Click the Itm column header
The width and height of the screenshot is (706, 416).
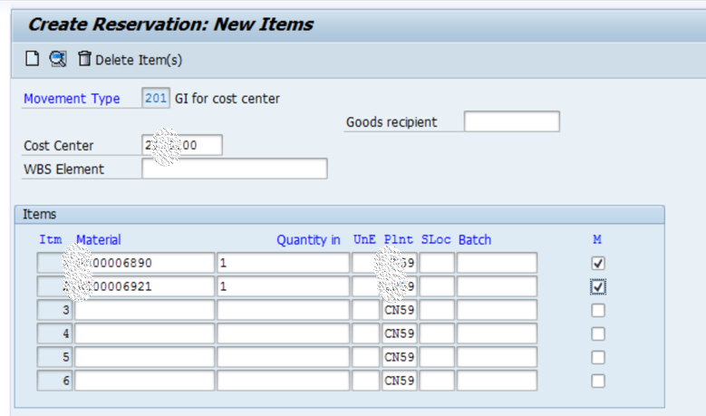51,239
